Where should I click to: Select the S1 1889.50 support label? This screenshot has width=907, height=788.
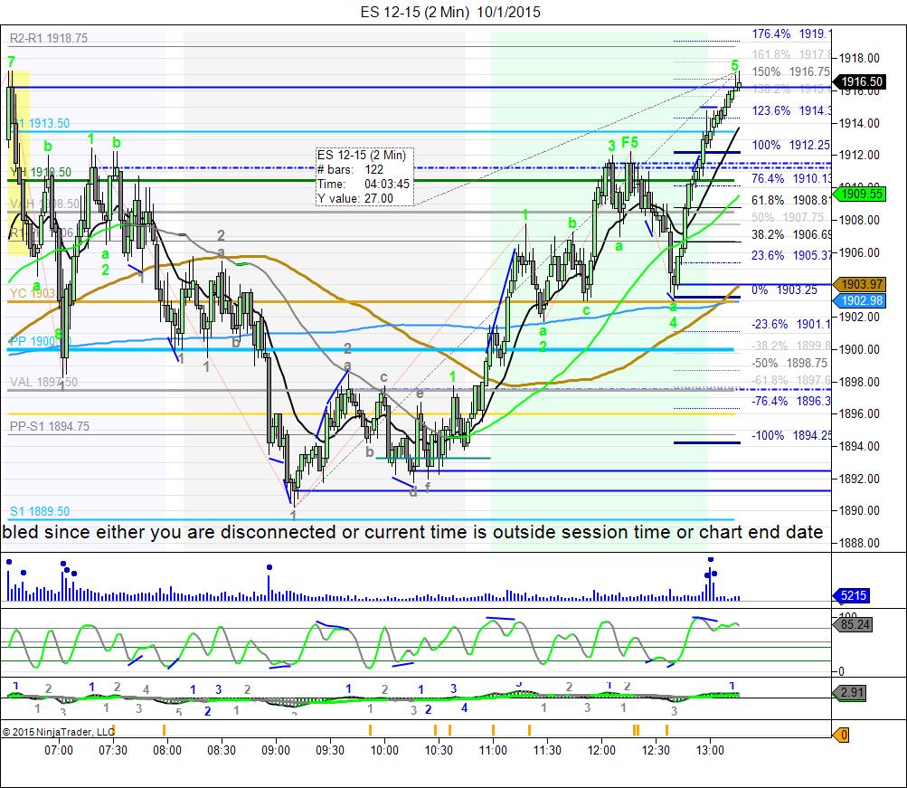click(39, 511)
